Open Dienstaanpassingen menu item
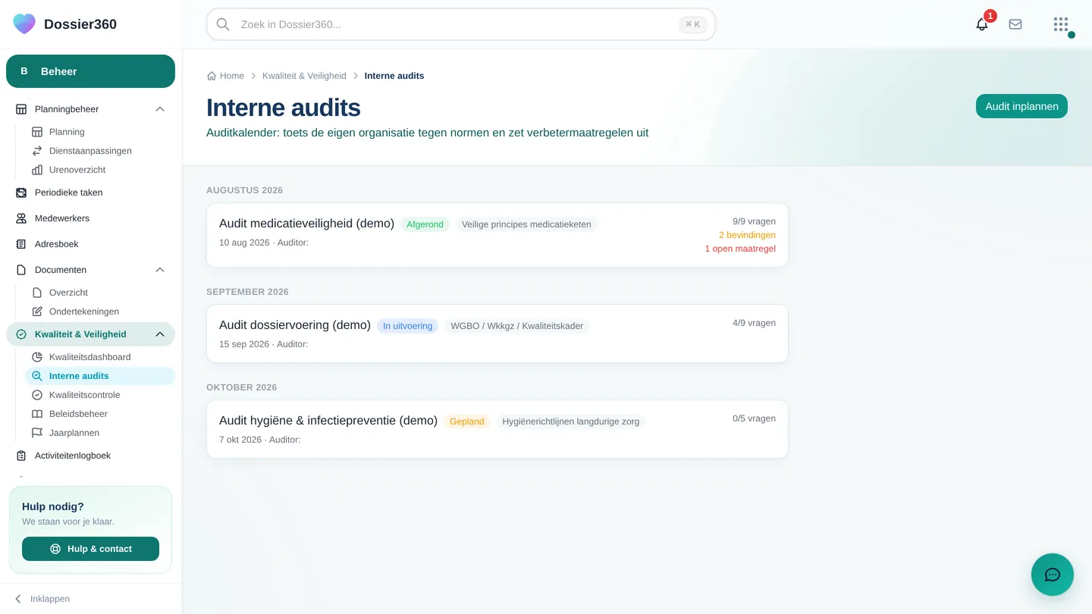This screenshot has height=614, width=1092. pos(100,151)
